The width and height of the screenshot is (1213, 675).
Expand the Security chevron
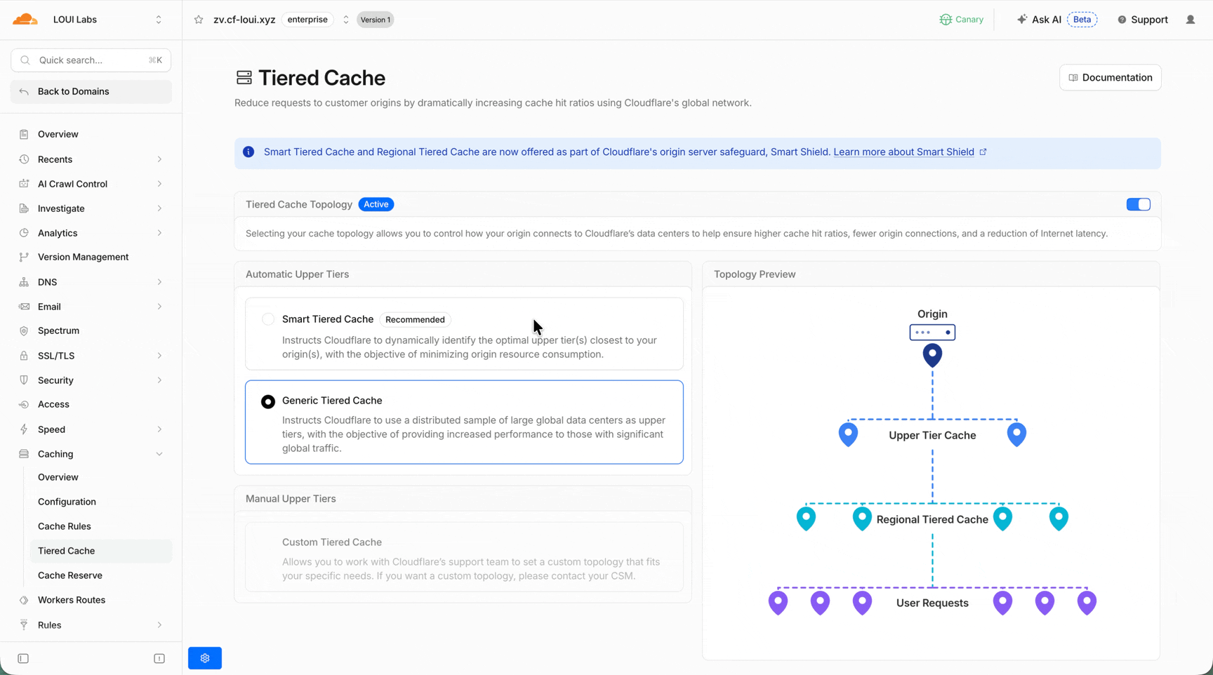point(159,380)
